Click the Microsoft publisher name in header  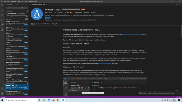click(48, 12)
